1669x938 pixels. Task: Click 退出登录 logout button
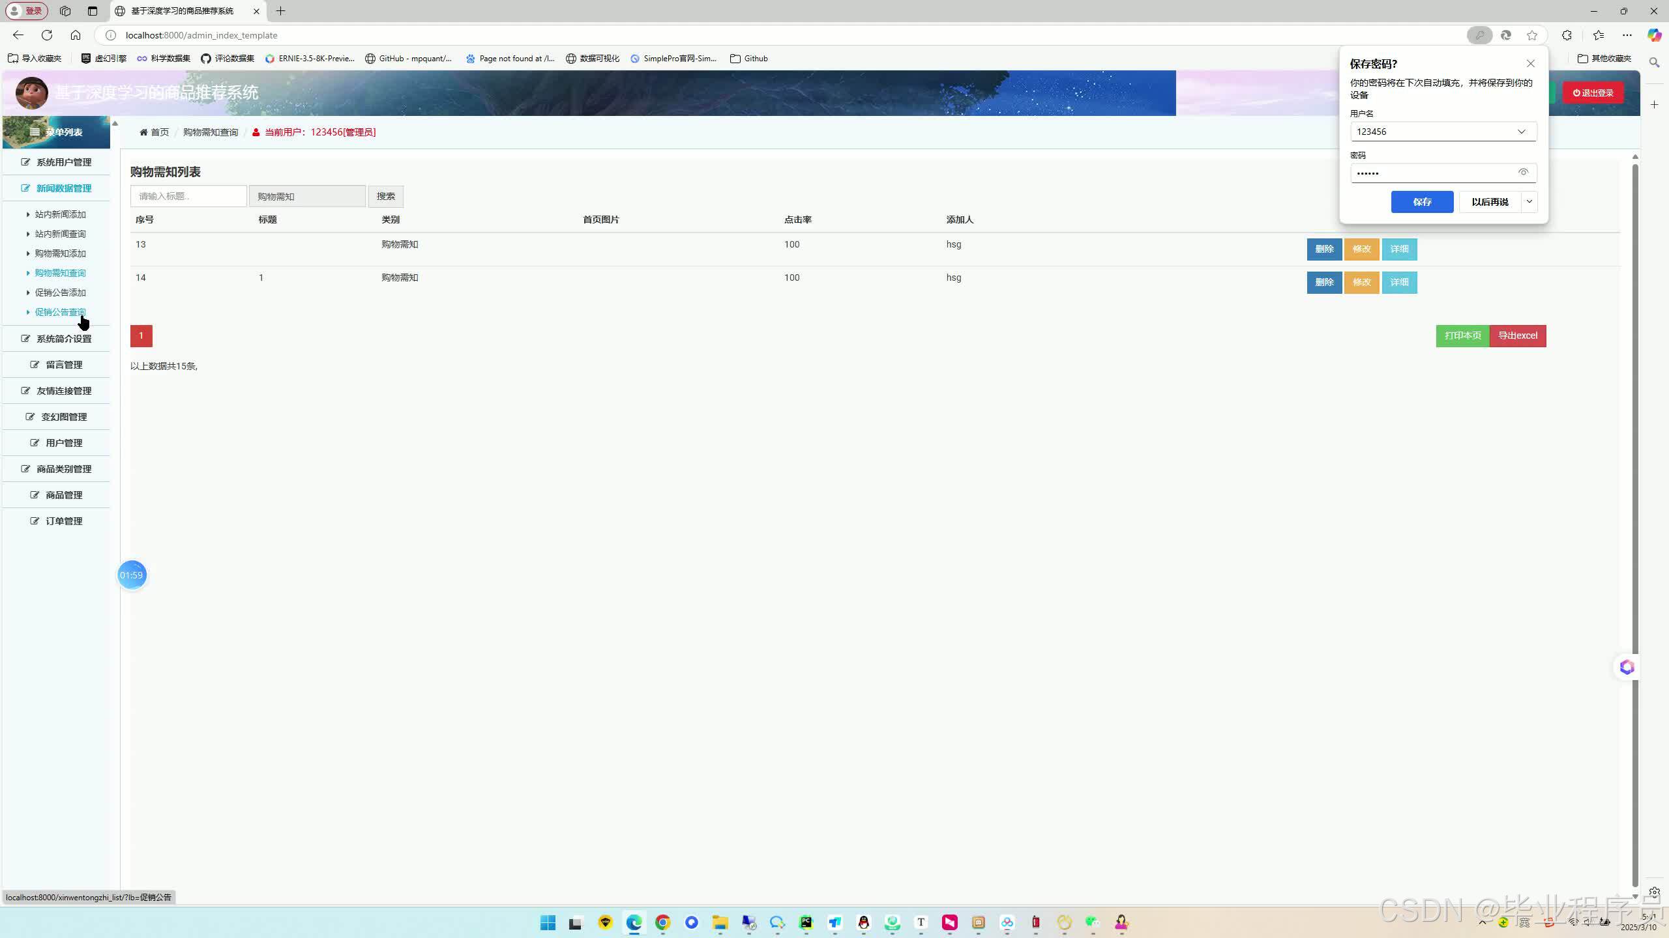(1593, 93)
